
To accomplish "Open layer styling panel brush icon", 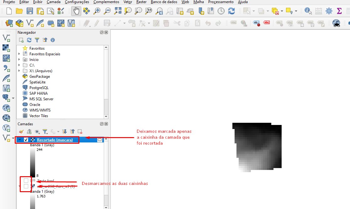I will click(21, 132).
